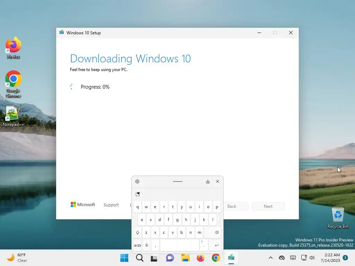Open the volume control in system tray
This screenshot has height=266, width=355.
[x=312, y=258]
